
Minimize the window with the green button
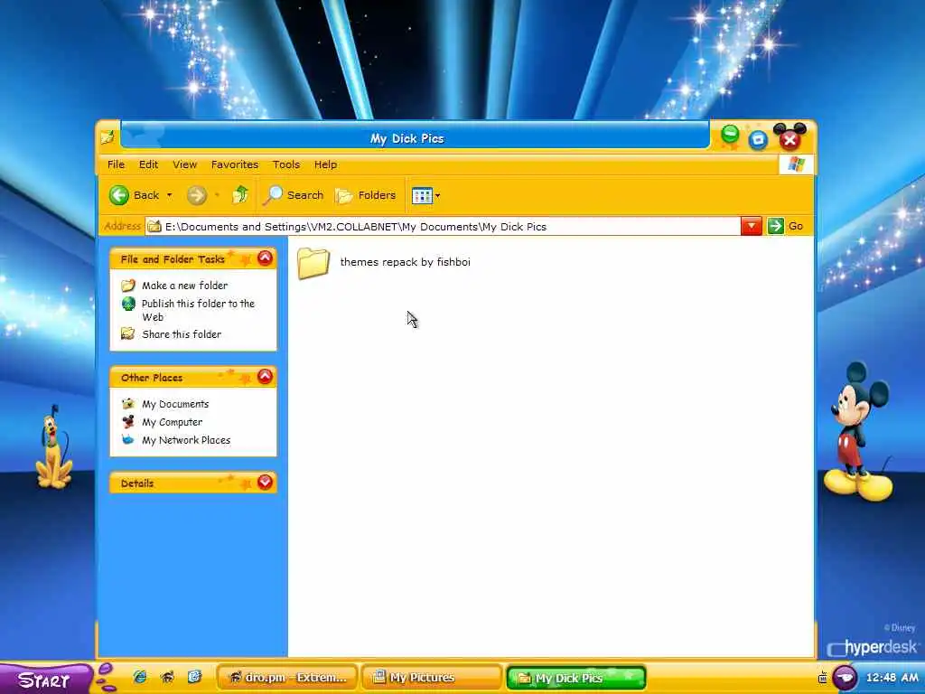click(x=730, y=136)
